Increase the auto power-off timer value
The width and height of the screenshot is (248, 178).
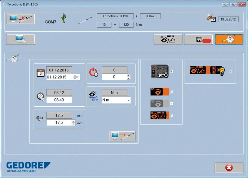tap(129, 75)
